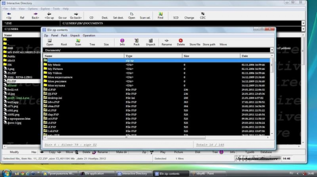Screen dimensions: 317x177
Task: Click the Find icon in main toolbar
Action: [161, 14]
